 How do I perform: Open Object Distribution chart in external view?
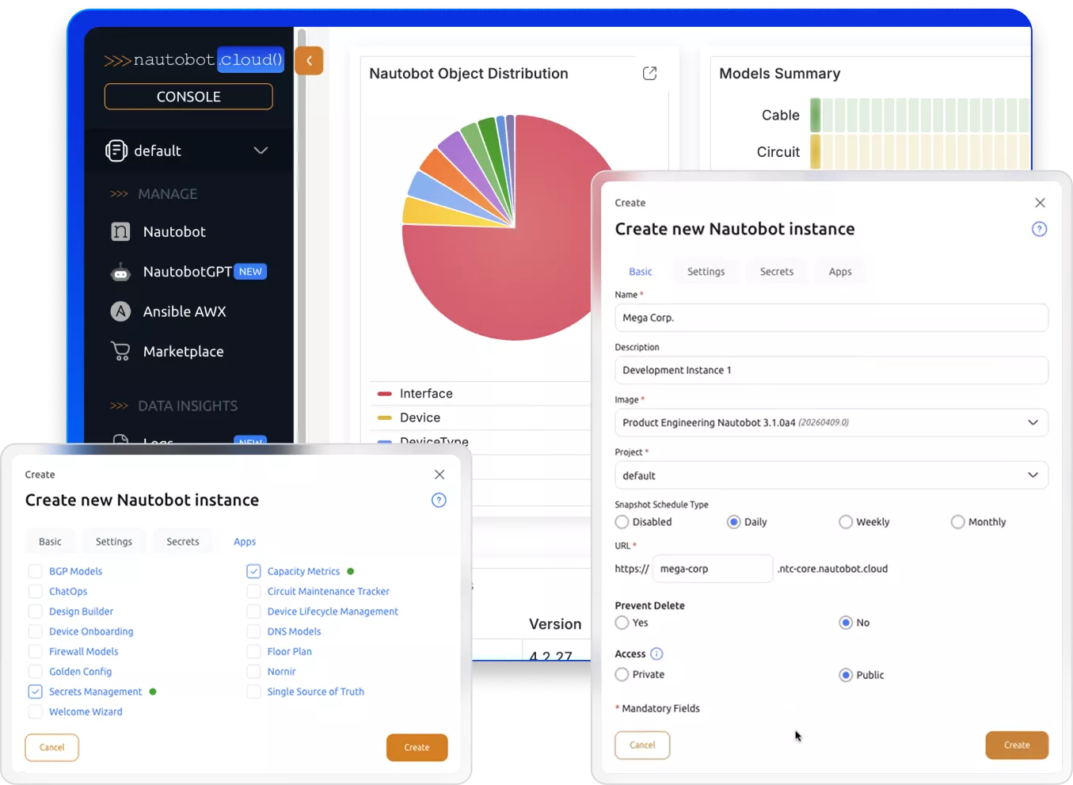coord(649,74)
